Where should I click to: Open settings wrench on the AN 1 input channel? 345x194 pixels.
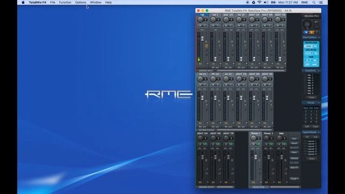[x=219, y=50]
